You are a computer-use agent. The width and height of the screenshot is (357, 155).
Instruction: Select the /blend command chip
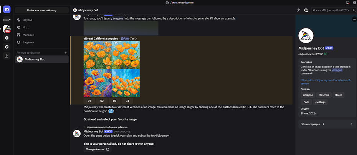(x=339, y=95)
